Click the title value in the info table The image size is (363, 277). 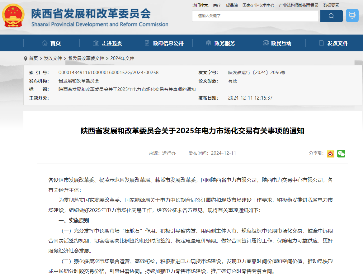pos(127,89)
